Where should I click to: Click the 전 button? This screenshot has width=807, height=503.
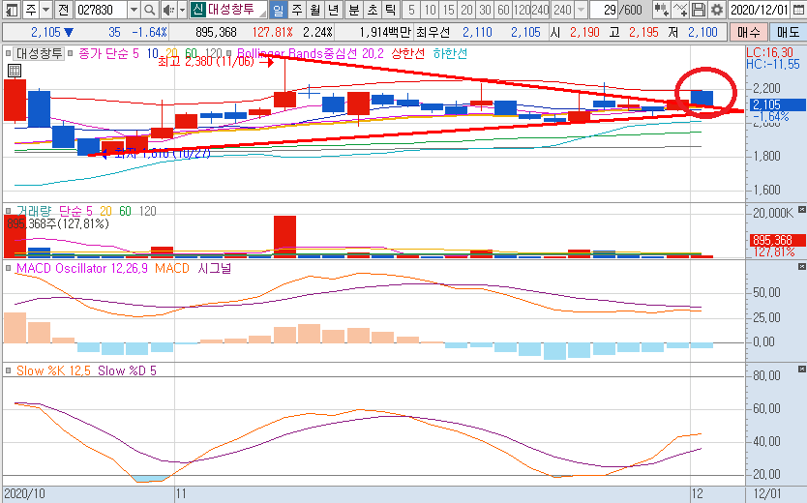pyautogui.click(x=63, y=10)
